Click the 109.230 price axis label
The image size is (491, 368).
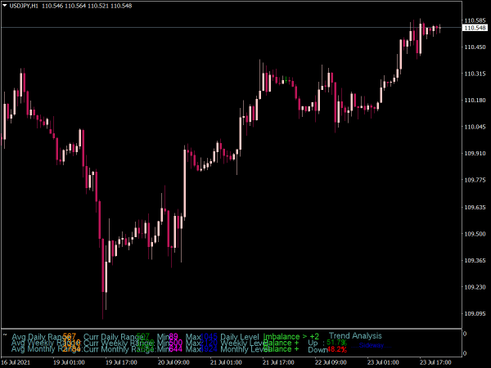[x=475, y=287]
